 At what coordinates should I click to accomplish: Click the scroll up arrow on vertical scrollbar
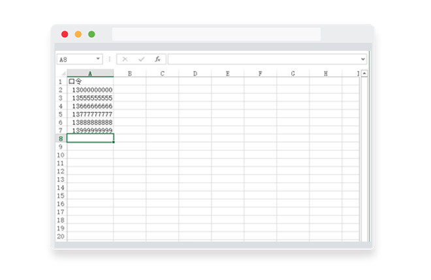[364, 74]
